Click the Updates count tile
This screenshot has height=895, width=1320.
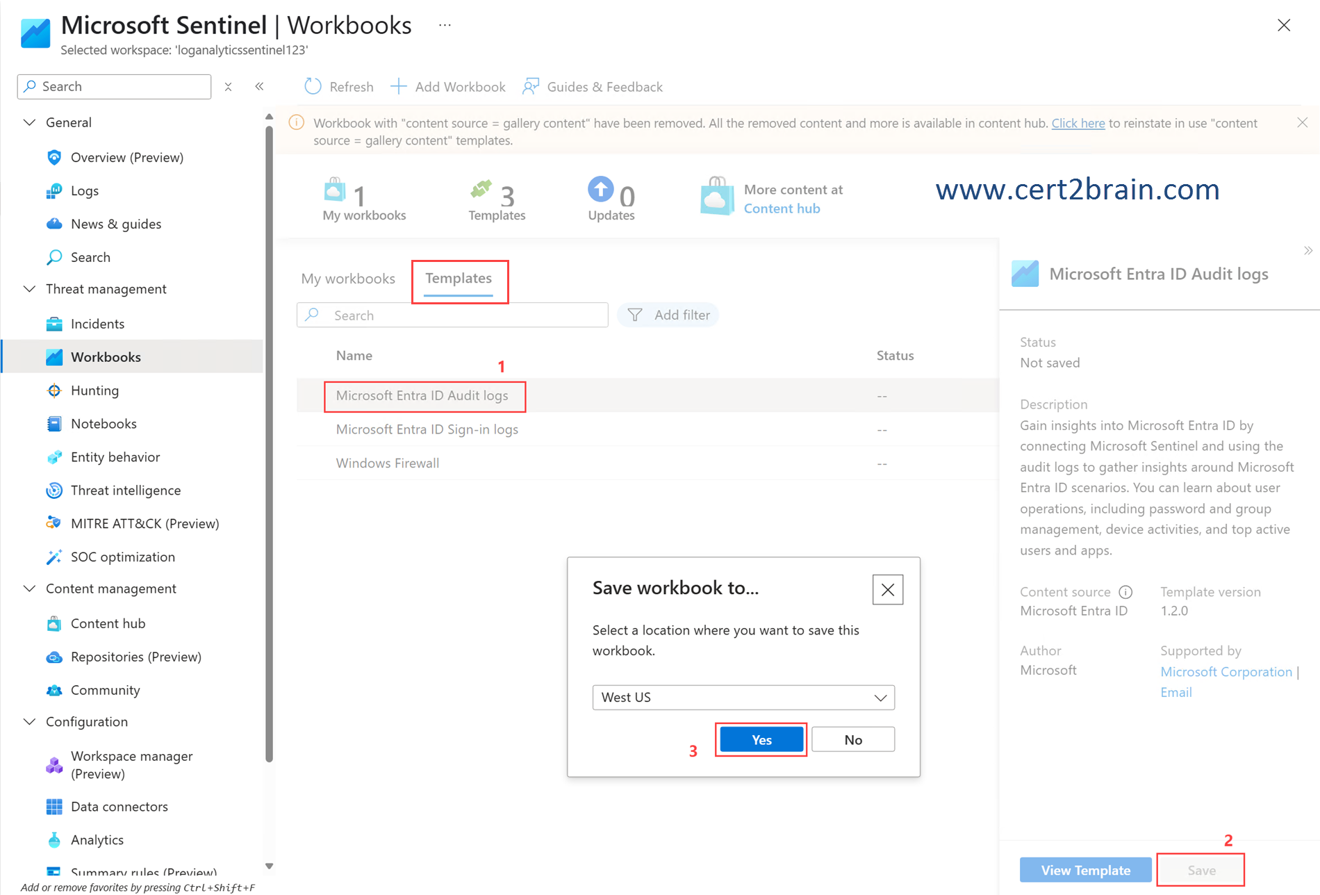point(611,199)
